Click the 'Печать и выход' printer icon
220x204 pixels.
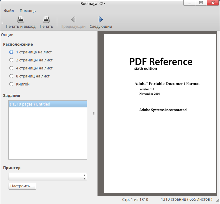click(x=21, y=19)
